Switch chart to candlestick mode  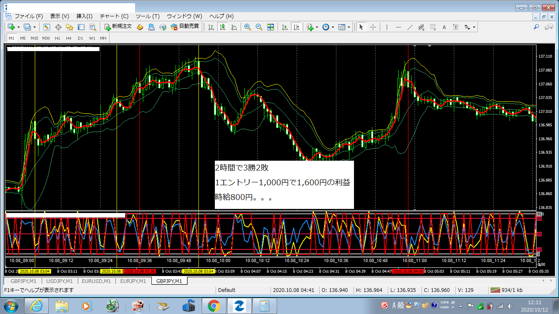(223, 27)
